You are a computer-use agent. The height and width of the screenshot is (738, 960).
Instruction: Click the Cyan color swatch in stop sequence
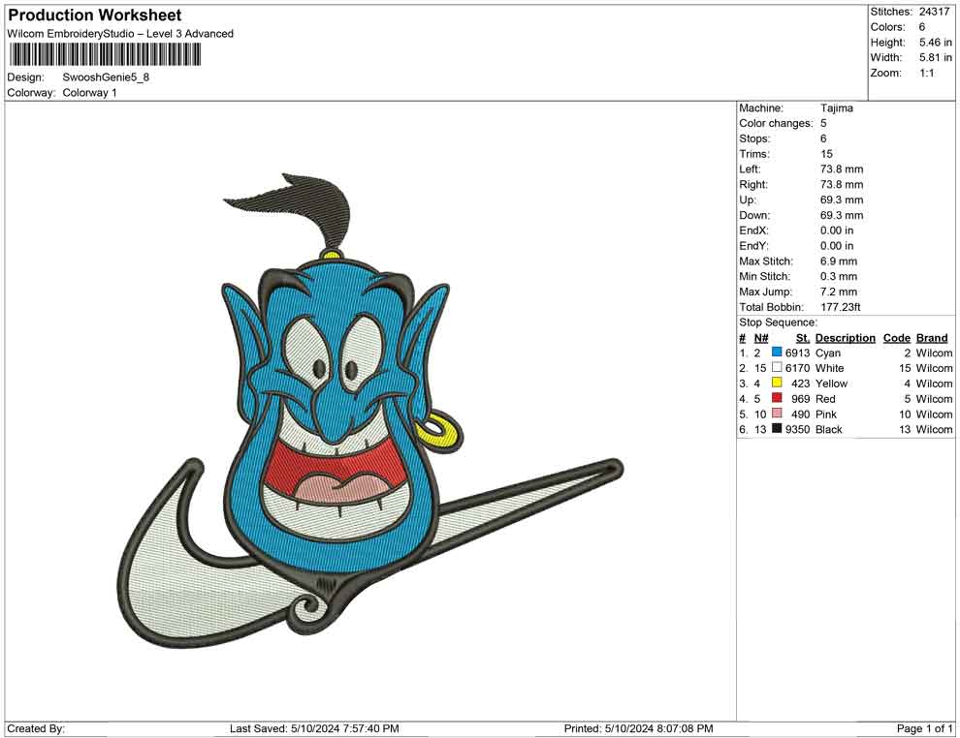(x=777, y=353)
